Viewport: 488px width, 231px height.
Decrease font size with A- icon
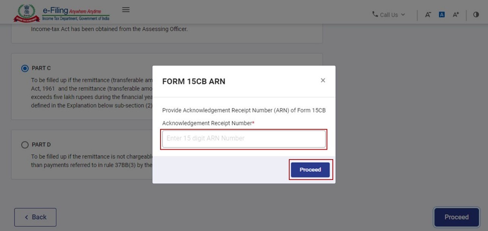point(428,15)
